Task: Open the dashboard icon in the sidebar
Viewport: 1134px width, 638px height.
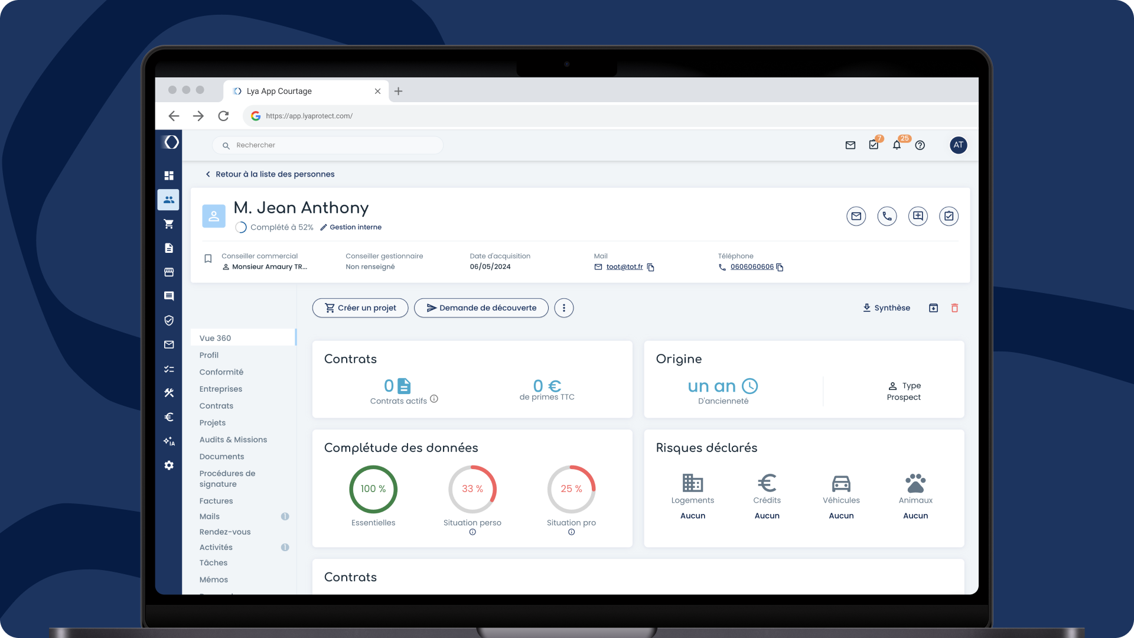Action: click(169, 175)
